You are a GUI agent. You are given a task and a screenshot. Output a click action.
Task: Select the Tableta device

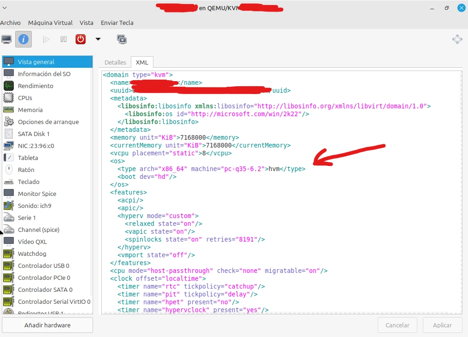pyautogui.click(x=47, y=158)
